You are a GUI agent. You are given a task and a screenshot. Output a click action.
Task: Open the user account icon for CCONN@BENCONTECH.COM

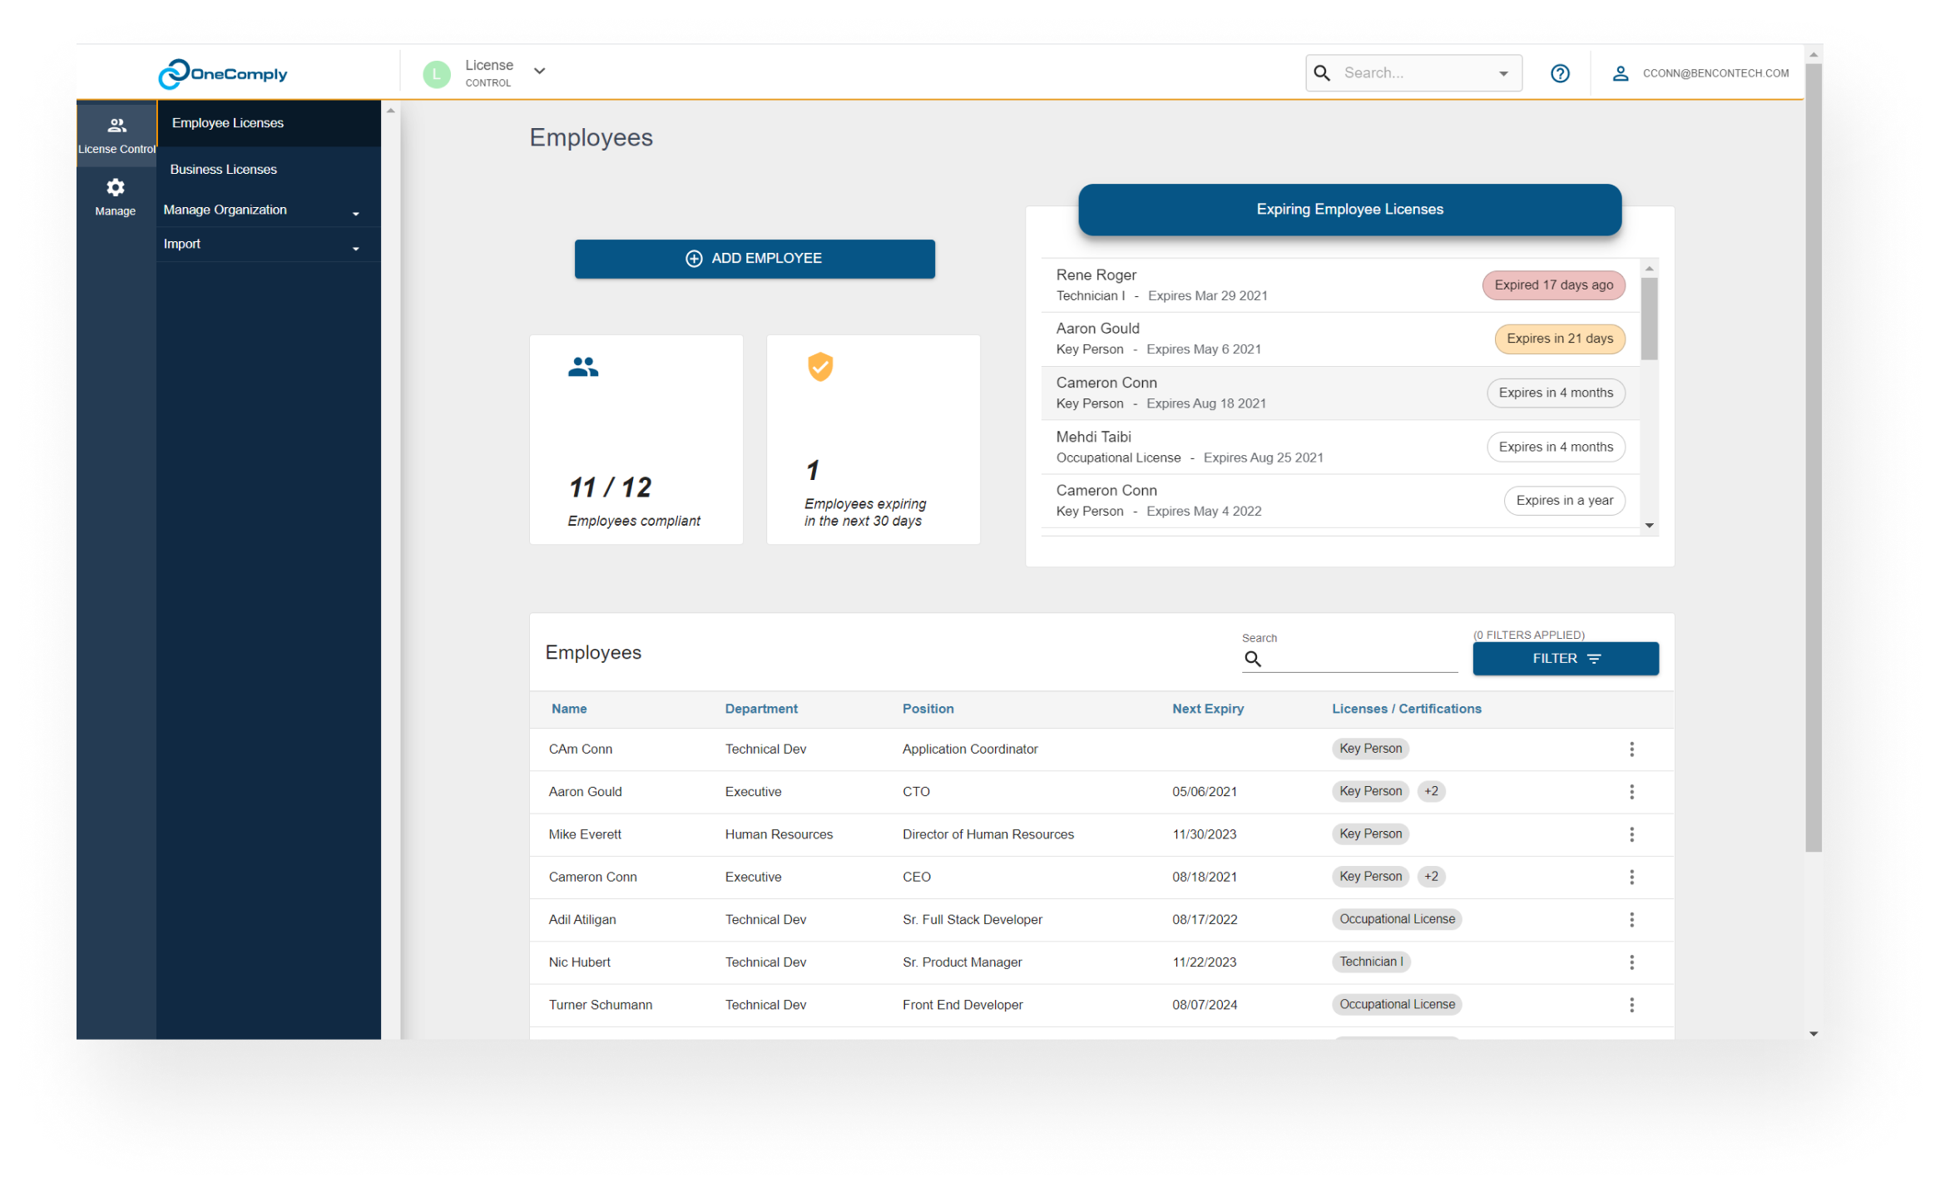(x=1621, y=73)
